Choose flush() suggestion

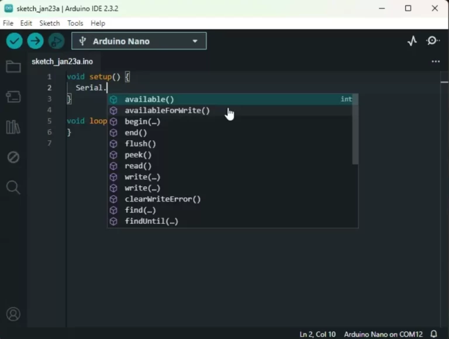[x=230, y=144]
